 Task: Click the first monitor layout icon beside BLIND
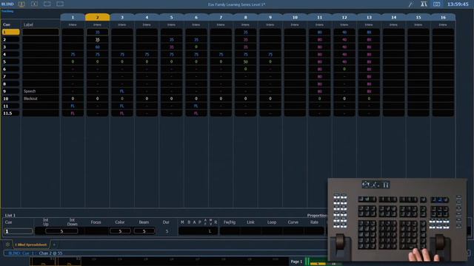(21, 4)
